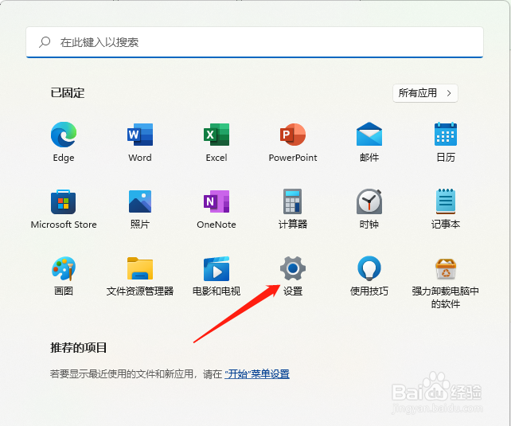This screenshot has width=511, height=426.
Task: Click the magnifier search icon
Action: point(45,42)
